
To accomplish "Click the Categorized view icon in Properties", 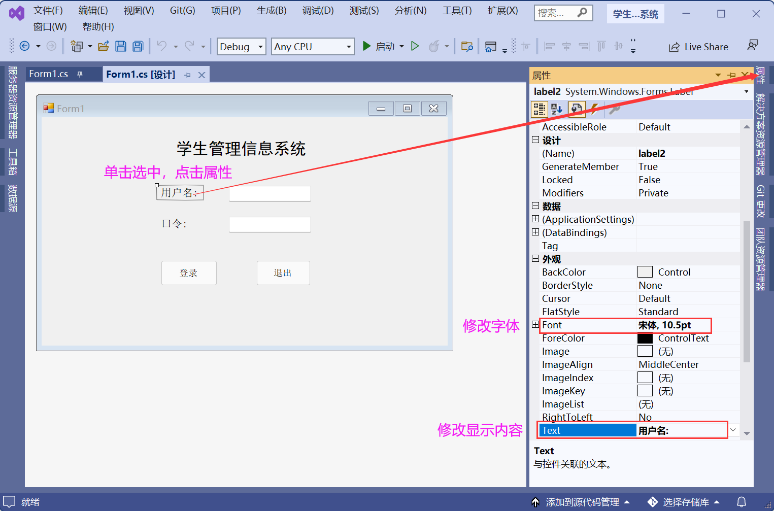I will pyautogui.click(x=539, y=109).
